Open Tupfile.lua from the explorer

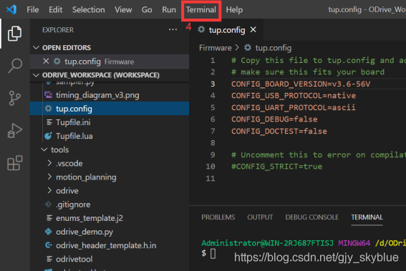(x=74, y=136)
